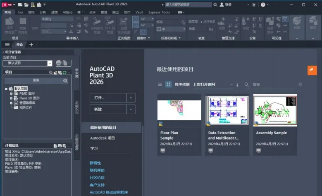322x196 pixels.
Task: Expand the 新建 button dropdown arrow
Action: [x=131, y=109]
